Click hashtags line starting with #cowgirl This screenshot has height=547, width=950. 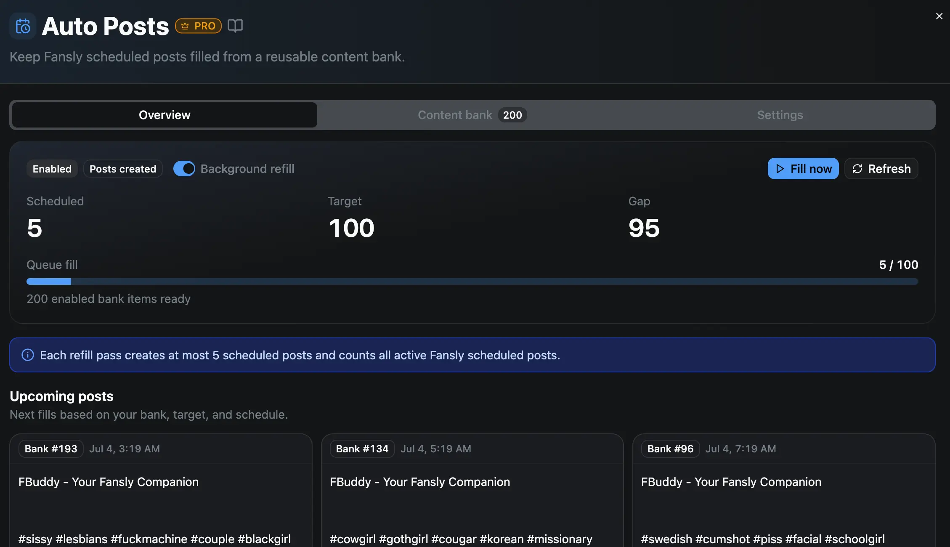pos(461,539)
